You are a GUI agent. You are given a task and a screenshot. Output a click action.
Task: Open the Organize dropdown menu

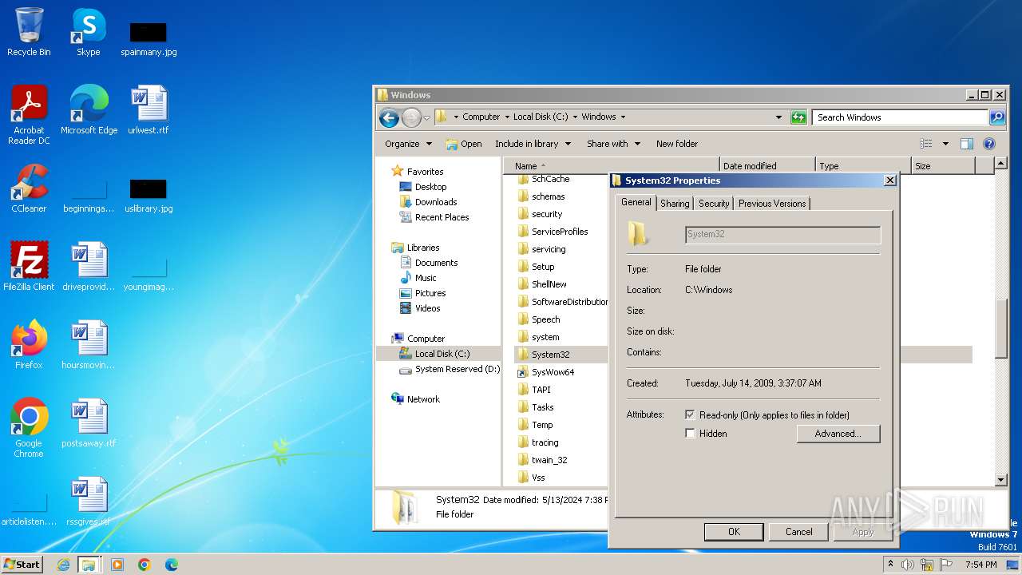408,144
